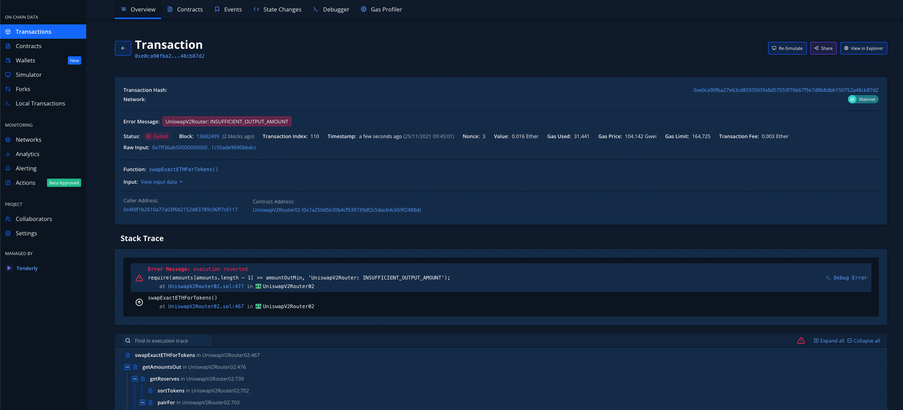
Task: Click the file icon beside swapExactETHForTokens row
Action: [127, 355]
